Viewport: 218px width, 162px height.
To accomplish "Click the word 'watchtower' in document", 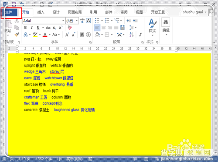I will (x=53, y=78).
